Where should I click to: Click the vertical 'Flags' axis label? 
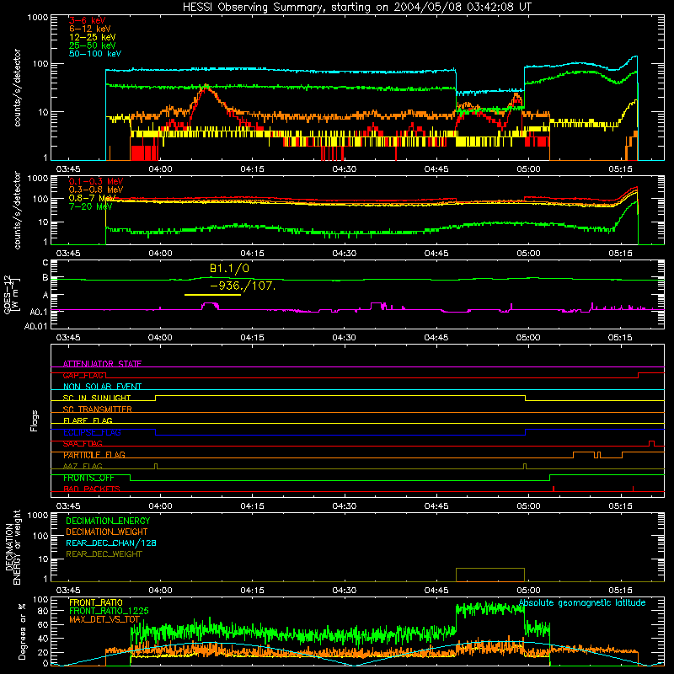coord(35,420)
